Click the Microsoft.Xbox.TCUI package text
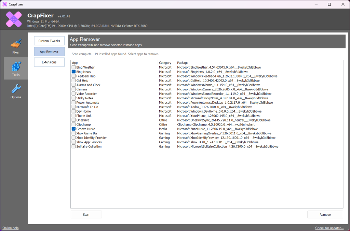The image size is (350, 231). 218,142
